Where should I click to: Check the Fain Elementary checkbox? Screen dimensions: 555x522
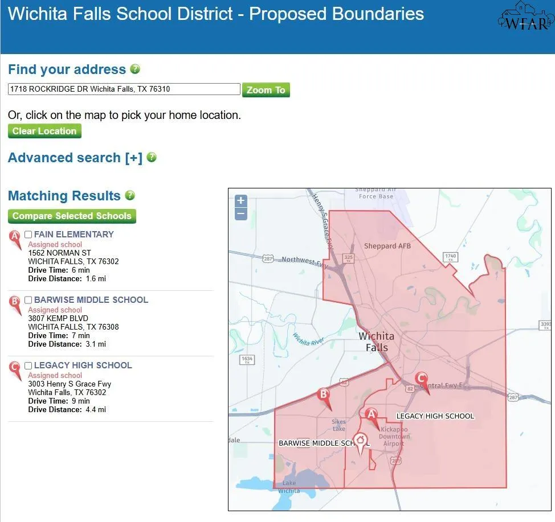click(x=28, y=235)
